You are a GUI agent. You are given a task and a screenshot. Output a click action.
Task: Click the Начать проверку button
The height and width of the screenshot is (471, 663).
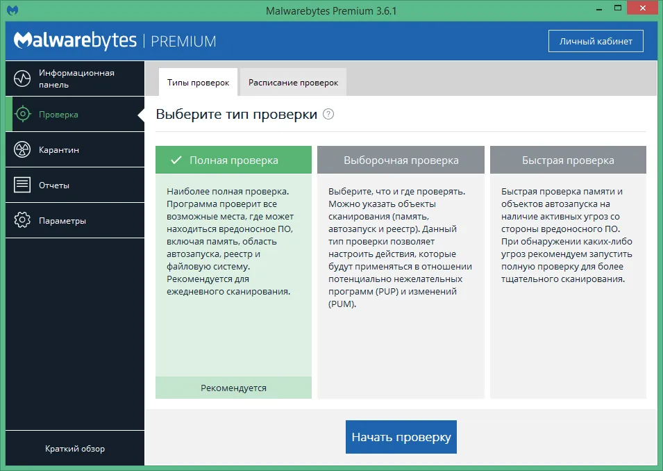tap(401, 437)
